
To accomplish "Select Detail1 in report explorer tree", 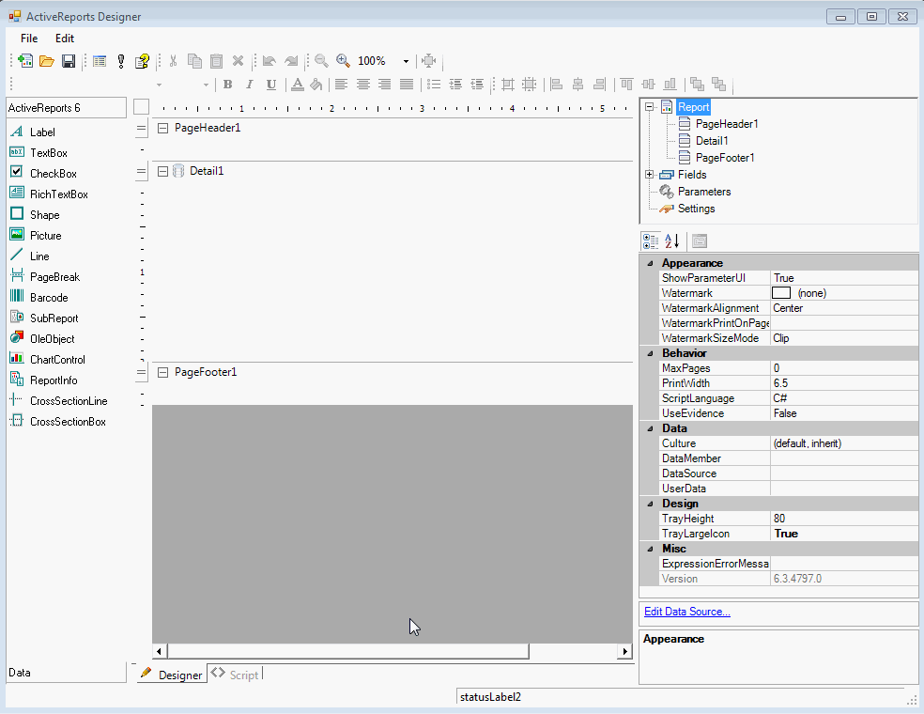I will [712, 141].
